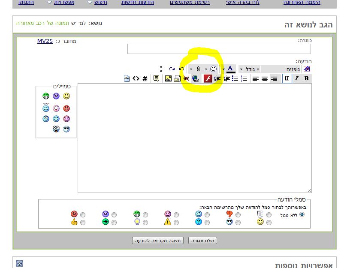
Task: Click the Underline formatting icon
Action: [287, 78]
